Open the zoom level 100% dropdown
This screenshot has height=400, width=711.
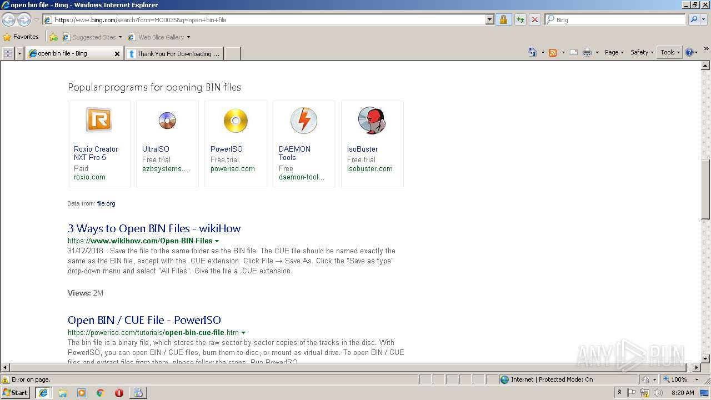697,379
